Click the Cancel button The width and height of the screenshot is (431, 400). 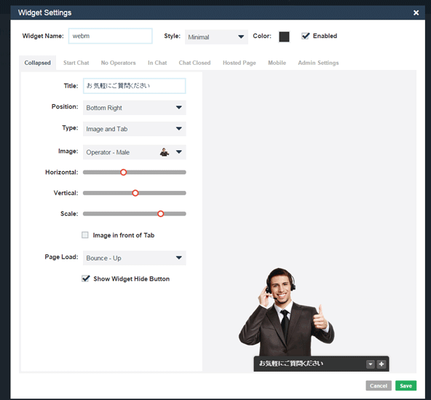379,385
